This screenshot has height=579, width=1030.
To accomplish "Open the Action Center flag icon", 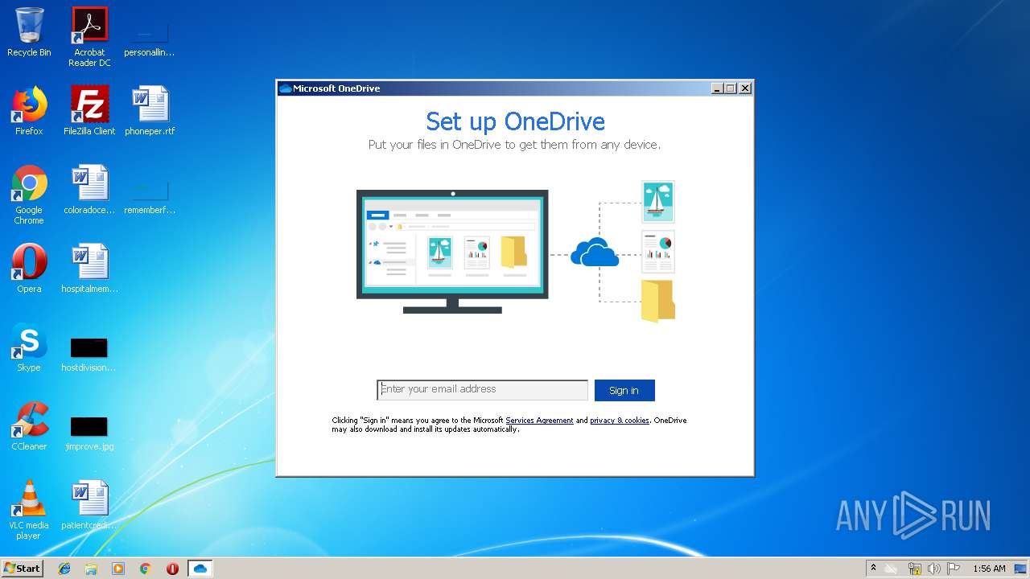I will pyautogui.click(x=954, y=569).
